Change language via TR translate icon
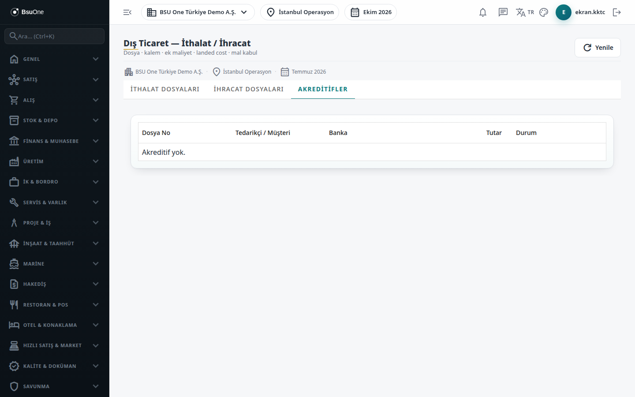This screenshot has height=397, width=635. [x=525, y=12]
